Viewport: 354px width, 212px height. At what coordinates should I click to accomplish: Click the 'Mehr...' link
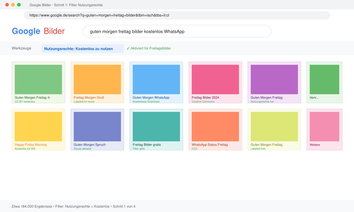pos(314,97)
